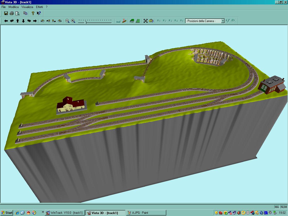
Task: Click the Print icon
Action: (12, 13)
